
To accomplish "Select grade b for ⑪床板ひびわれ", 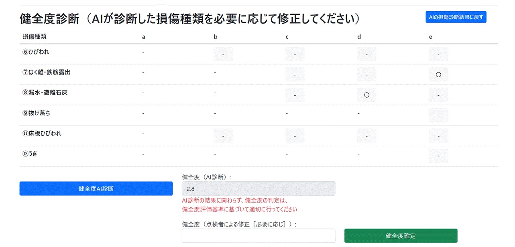I will [x=223, y=136].
